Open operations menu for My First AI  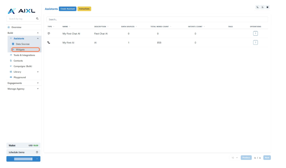[x=256, y=42]
